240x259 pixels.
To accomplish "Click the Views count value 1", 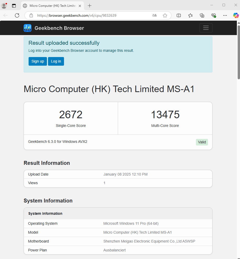I will click(x=104, y=183).
